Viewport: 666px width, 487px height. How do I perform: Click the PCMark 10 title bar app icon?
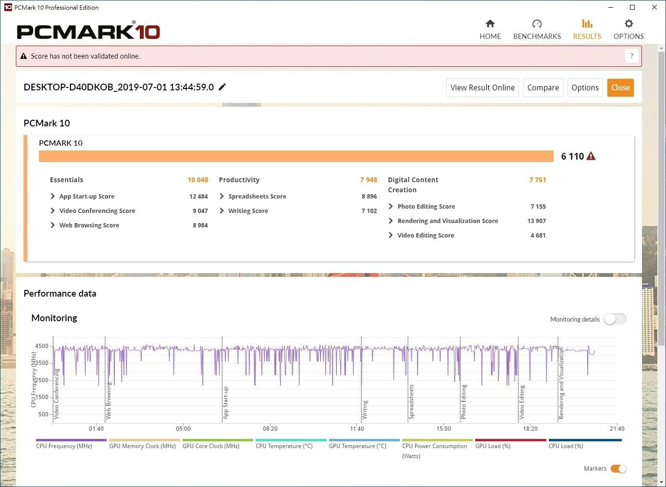point(8,7)
